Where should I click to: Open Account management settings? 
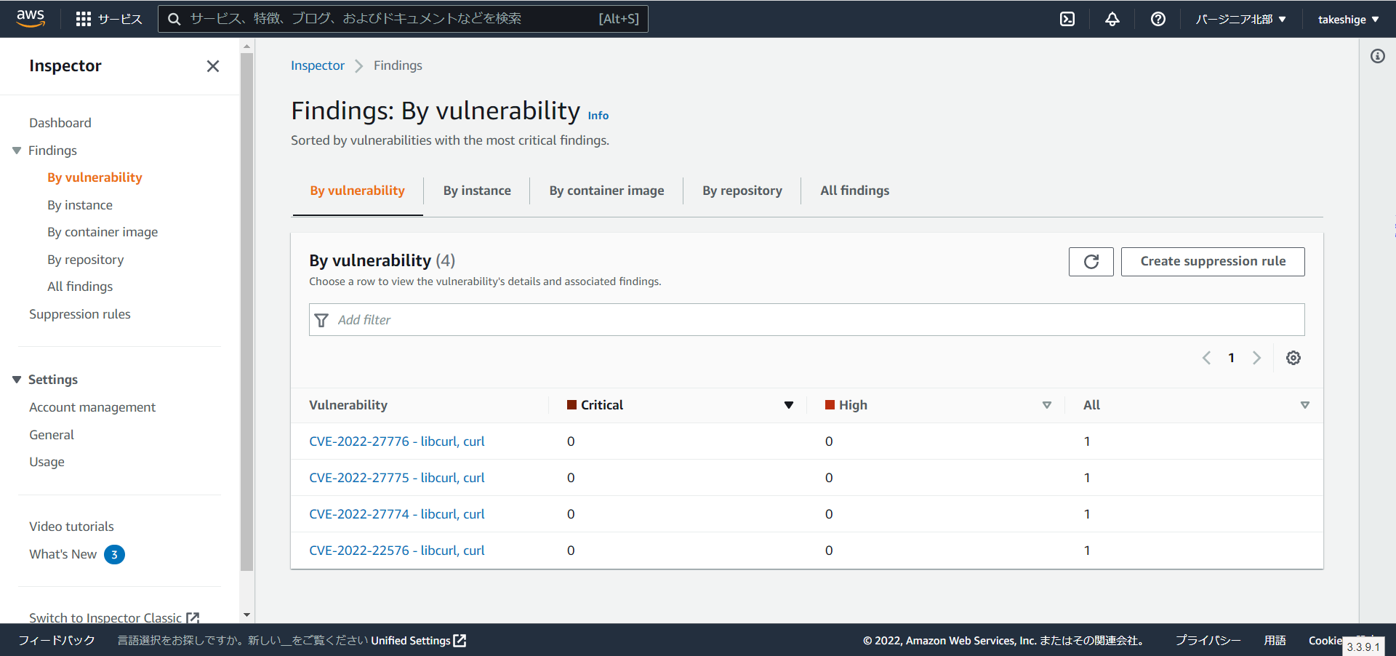point(92,407)
